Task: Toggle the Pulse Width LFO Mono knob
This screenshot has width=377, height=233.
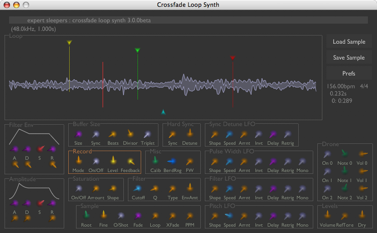Action: tap(302, 162)
